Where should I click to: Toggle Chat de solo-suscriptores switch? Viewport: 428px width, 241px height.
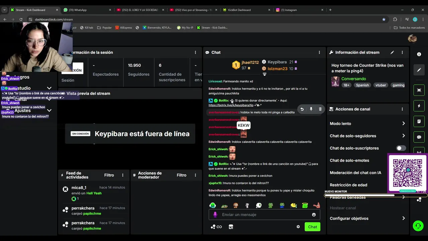(x=401, y=148)
